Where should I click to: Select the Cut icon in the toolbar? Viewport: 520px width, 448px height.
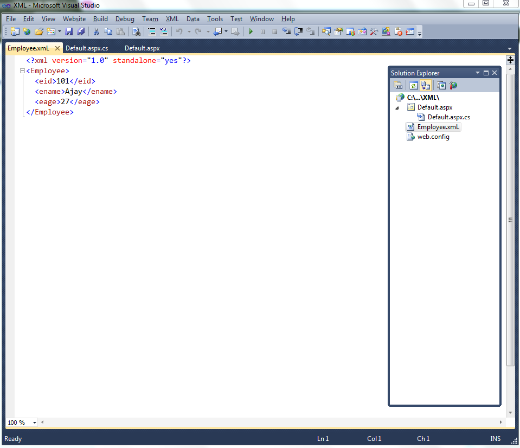click(96, 31)
